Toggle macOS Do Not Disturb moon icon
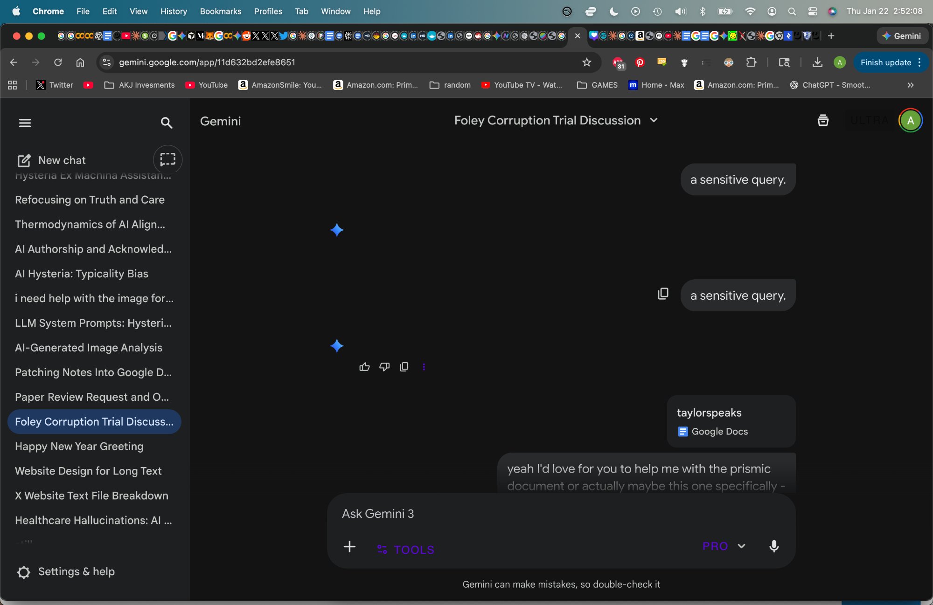The width and height of the screenshot is (933, 605). pyautogui.click(x=614, y=11)
